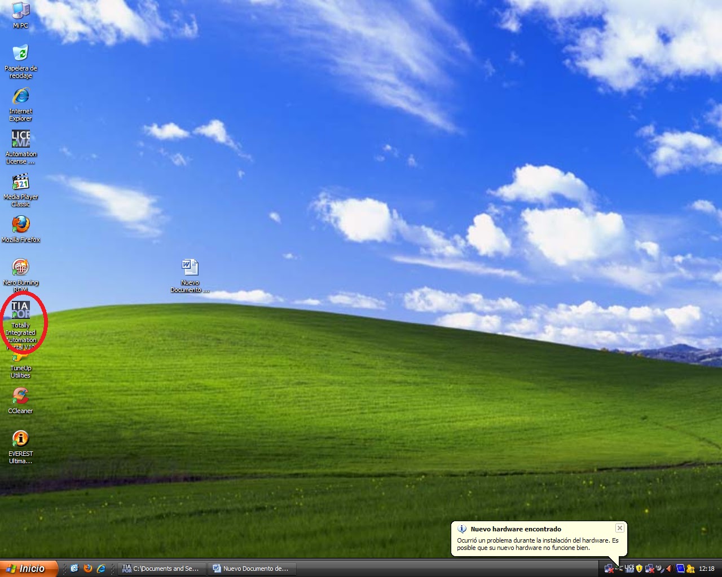Viewport: 722px width, 577px height.
Task: Select the Internet Explorer desktop shortcut
Action: tap(20, 104)
